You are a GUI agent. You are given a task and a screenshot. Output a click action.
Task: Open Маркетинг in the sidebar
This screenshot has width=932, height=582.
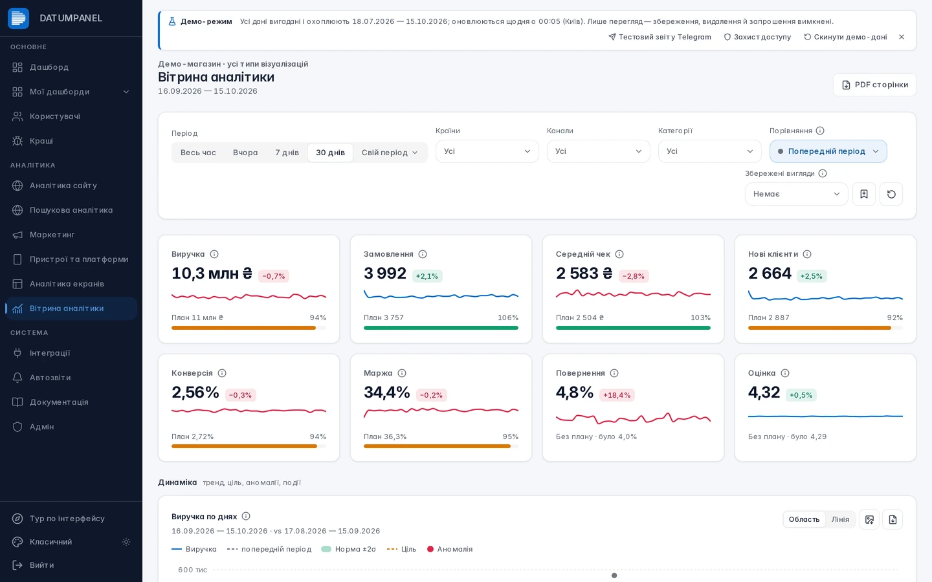tap(71, 235)
